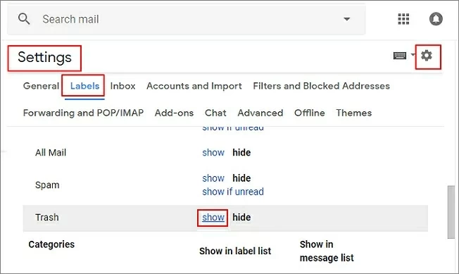
Task: Click show for Spam
Action: tap(213, 178)
